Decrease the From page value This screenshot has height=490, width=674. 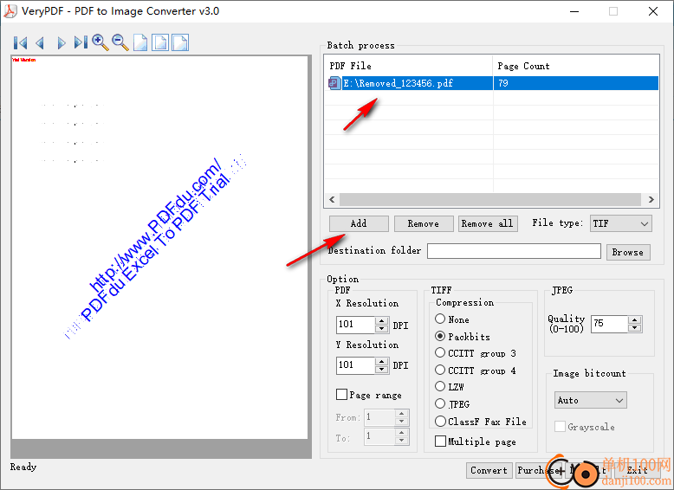[401, 422]
